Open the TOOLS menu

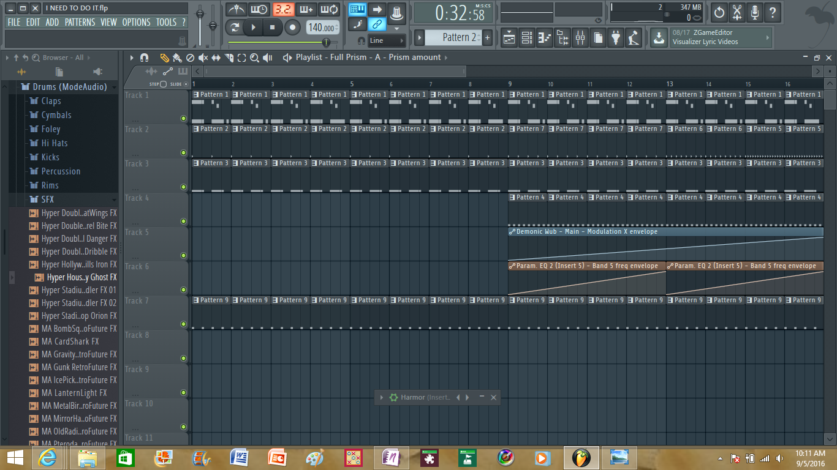pyautogui.click(x=166, y=22)
